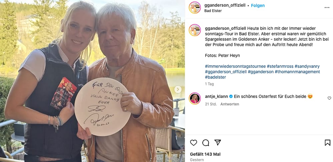Click the caption author avatar
The height and width of the screenshot is (162, 333).
tap(195, 30)
